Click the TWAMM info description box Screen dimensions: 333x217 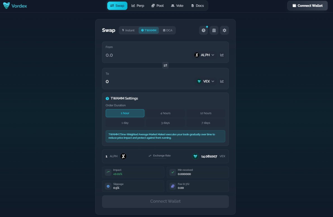pyautogui.click(x=165, y=136)
